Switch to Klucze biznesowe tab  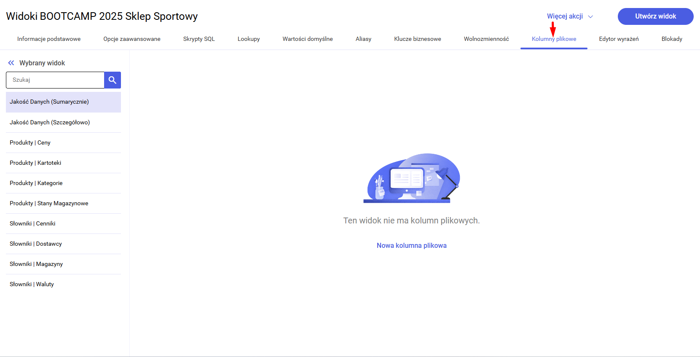pyautogui.click(x=418, y=39)
